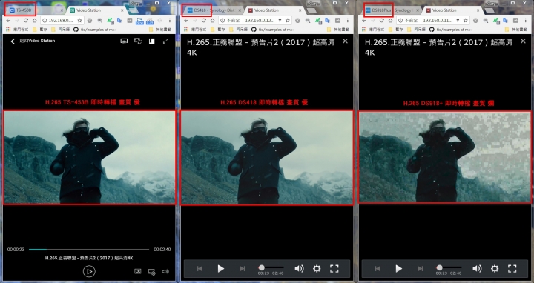
Task: Click the DS918+ player progress slider
Action: pyautogui.click(x=449, y=267)
